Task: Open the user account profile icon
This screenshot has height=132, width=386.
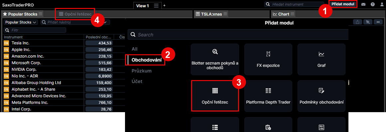Action: coord(382,4)
